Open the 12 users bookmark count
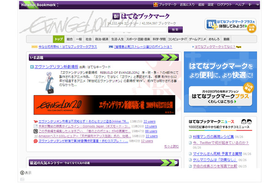The height and width of the screenshot is (183, 279). pos(147,141)
